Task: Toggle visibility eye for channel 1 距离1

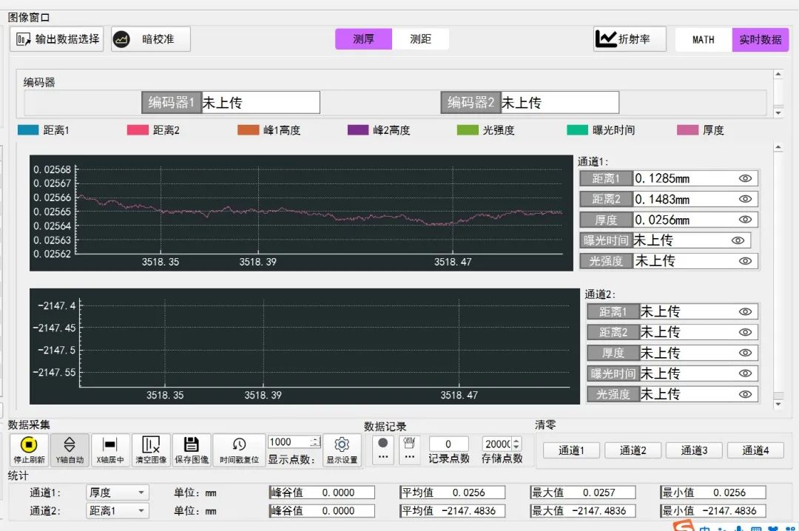Action: coord(745,178)
